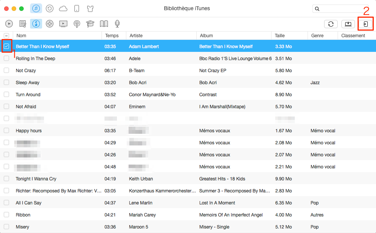Open the iTunes library music note icon
This screenshot has width=376, height=233.
(36, 9)
